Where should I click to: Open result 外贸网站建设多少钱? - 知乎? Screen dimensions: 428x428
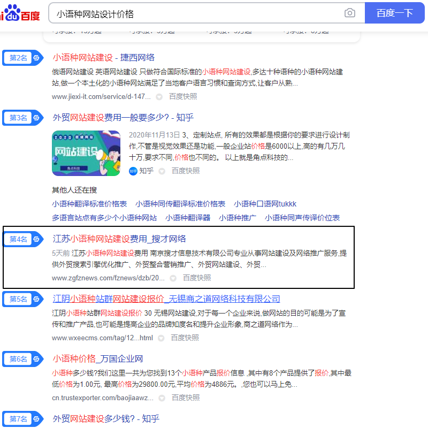point(106,418)
